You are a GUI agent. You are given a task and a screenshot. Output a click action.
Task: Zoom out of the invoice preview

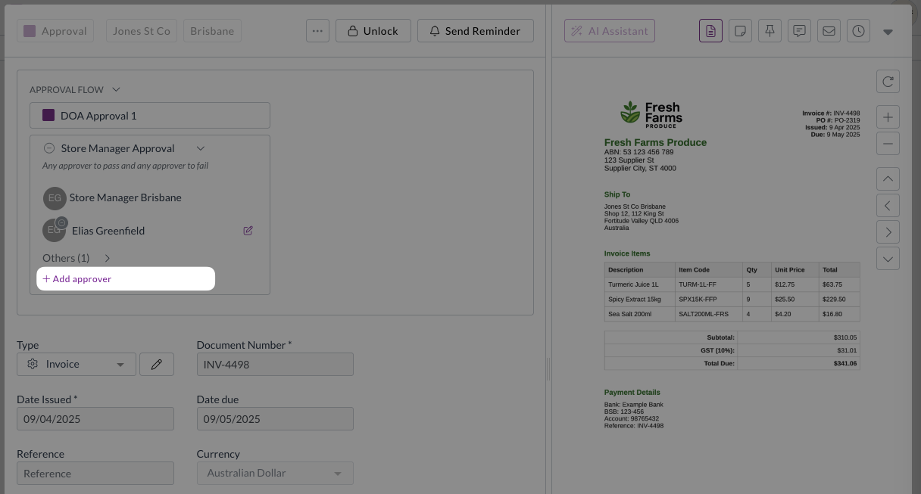pos(888,143)
